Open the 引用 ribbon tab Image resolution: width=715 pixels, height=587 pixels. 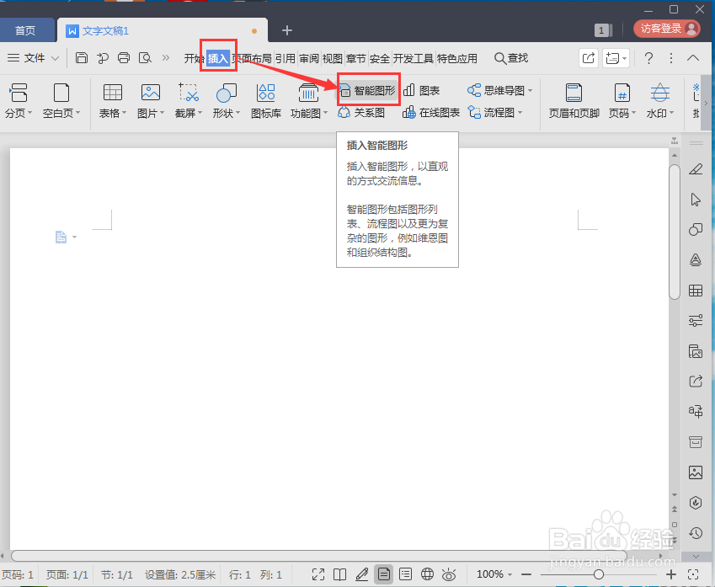pos(285,58)
